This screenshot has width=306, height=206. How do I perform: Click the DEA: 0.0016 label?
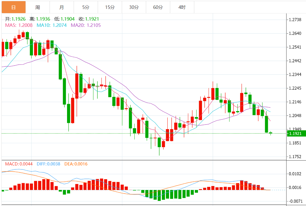[76, 164]
